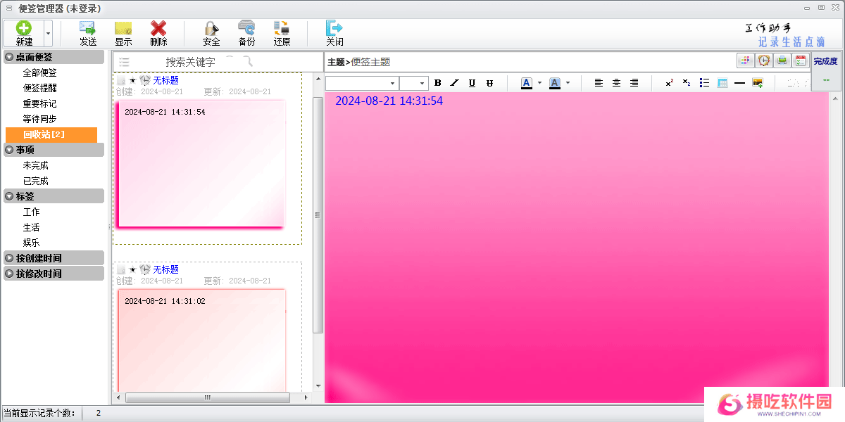Expand the 按修改时间 section
Screen dimensions: 845x422
tap(9, 274)
